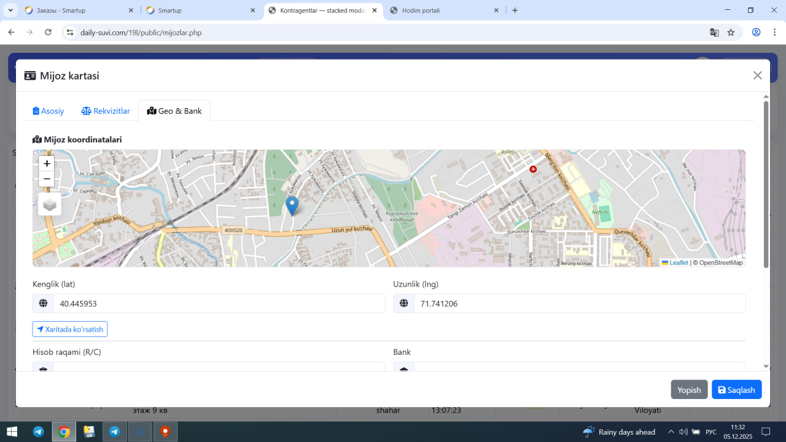Open Chrome profile menu icon
Image resolution: width=786 pixels, height=442 pixels.
757,33
